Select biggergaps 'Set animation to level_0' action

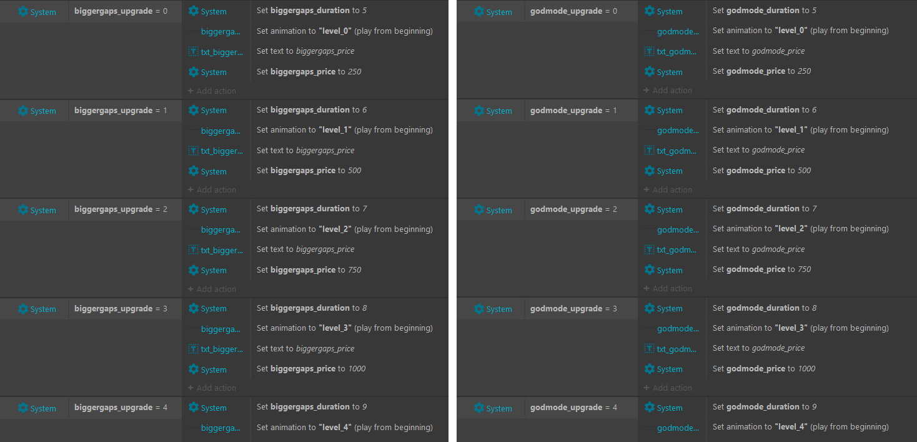point(345,31)
